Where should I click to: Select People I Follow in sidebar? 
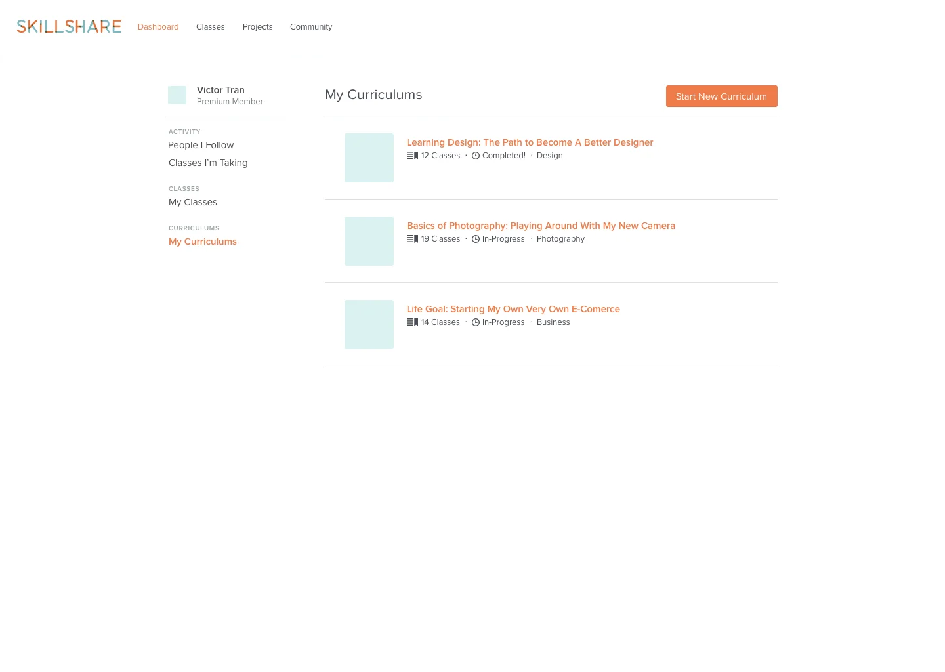(201, 145)
